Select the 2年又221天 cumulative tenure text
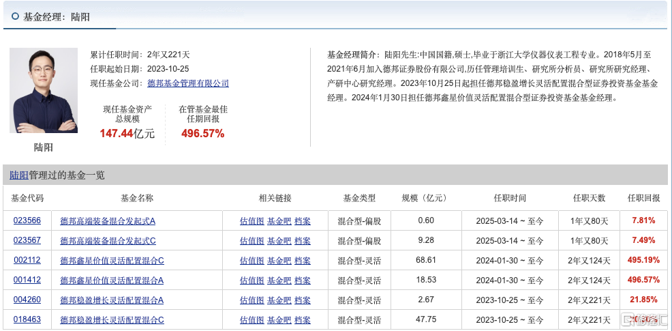This screenshot has width=672, height=331. 168,55
